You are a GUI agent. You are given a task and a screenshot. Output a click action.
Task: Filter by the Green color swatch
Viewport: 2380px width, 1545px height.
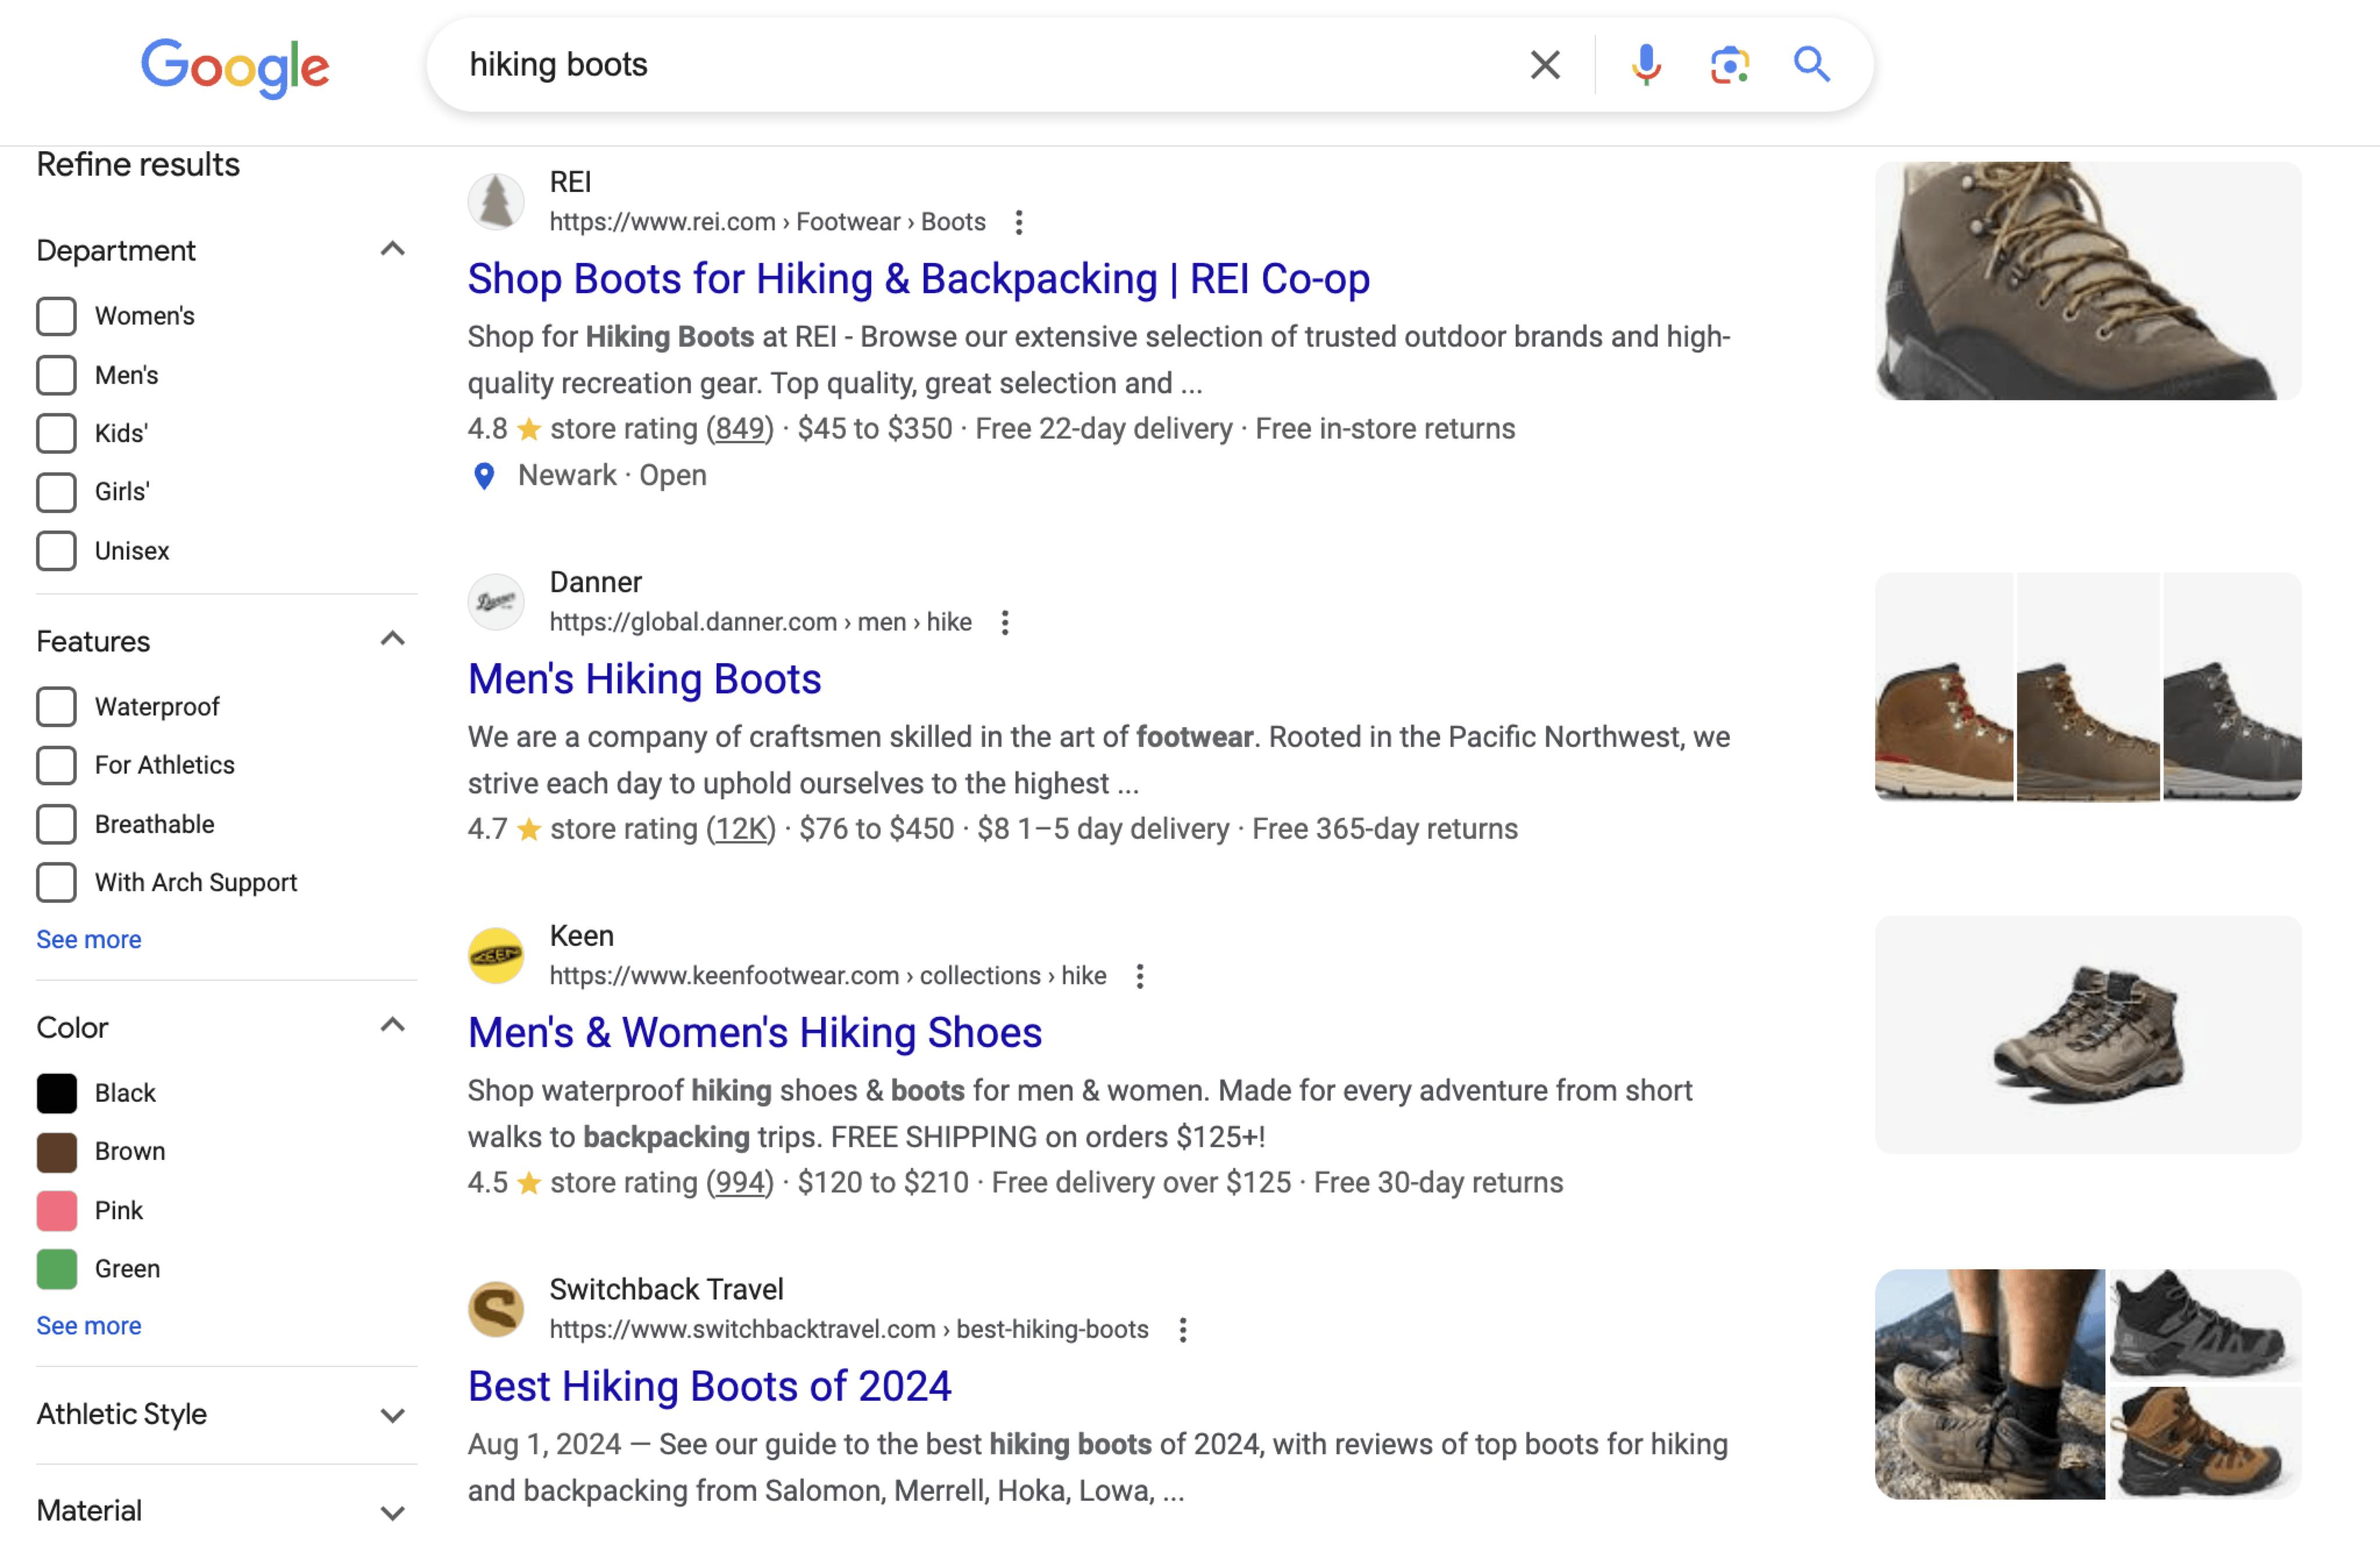pos(56,1269)
